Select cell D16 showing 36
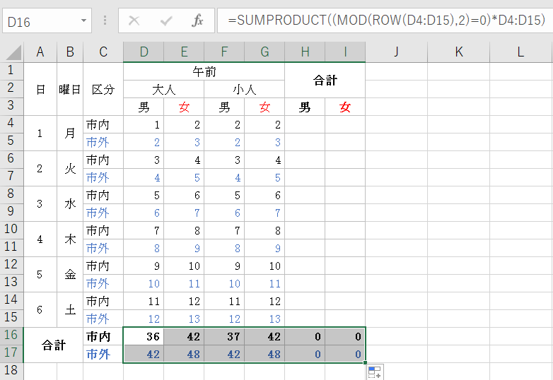Image resolution: width=553 pixels, height=380 pixels. click(x=144, y=336)
